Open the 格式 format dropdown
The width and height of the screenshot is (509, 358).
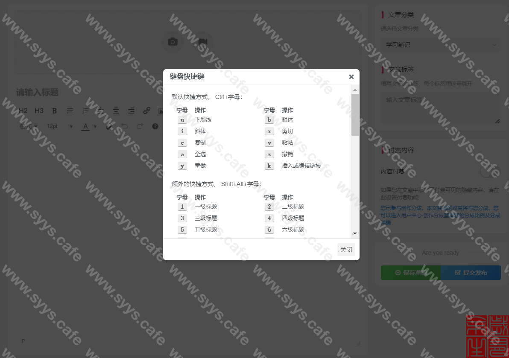coord(29,126)
